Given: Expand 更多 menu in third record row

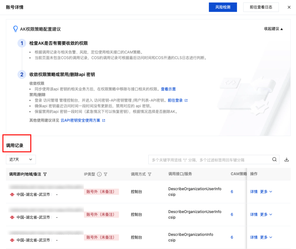Looking at the screenshot, I should [266, 237].
